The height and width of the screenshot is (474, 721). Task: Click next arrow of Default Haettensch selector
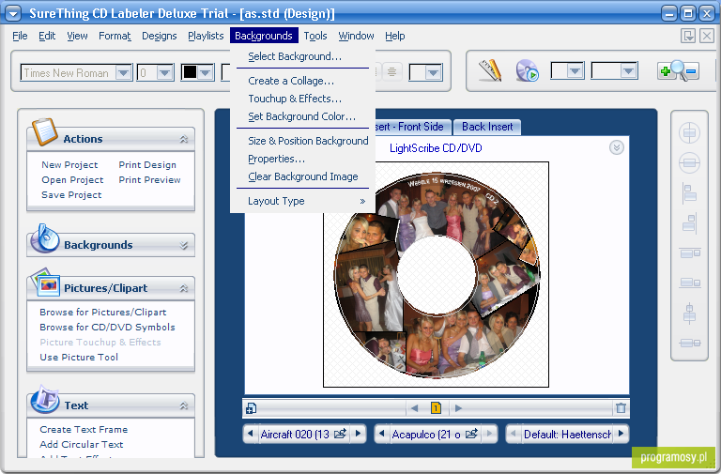(621, 434)
